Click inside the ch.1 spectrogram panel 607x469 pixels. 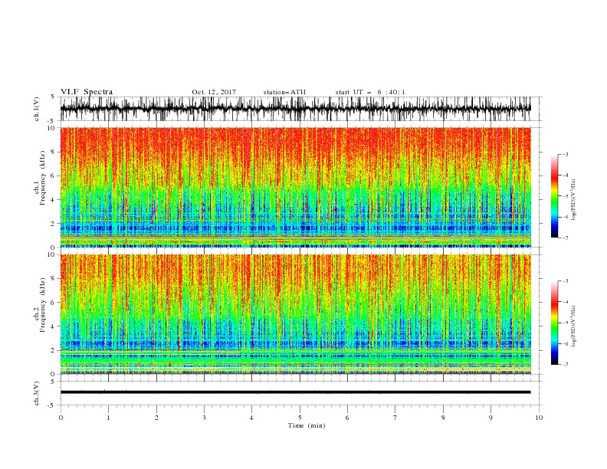click(295, 187)
